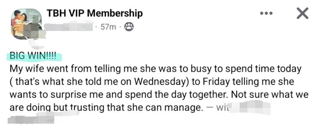
Task: Click the blurred name on the last line
Action: point(32,120)
